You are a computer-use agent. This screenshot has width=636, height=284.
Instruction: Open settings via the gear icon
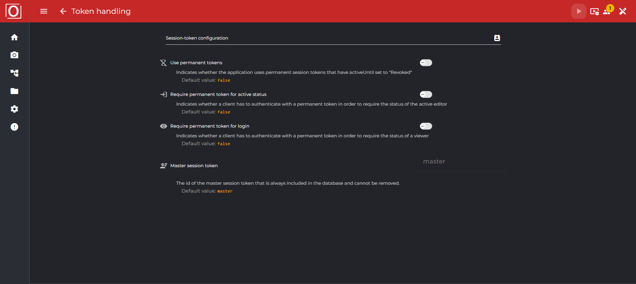coord(14,109)
